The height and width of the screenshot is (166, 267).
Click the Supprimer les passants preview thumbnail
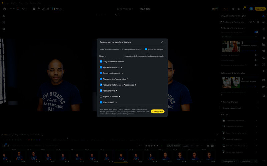tap(231, 46)
